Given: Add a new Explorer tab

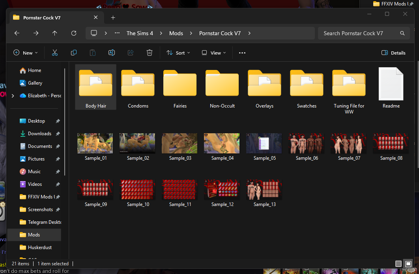Looking at the screenshot, I should [x=113, y=18].
